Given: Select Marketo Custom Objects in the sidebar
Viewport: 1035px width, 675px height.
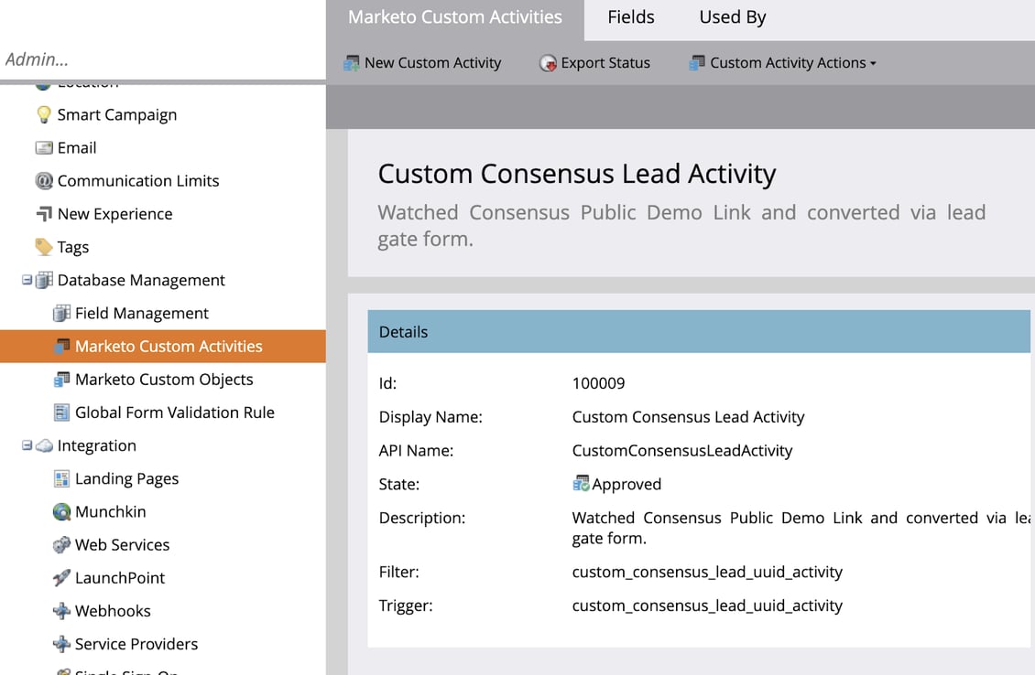Looking at the screenshot, I should tap(156, 379).
